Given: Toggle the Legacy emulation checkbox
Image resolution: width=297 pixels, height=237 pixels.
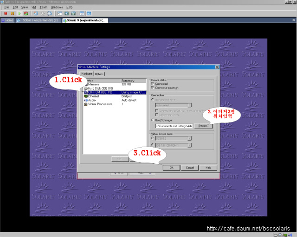Looking at the screenshot, I should point(157,115).
